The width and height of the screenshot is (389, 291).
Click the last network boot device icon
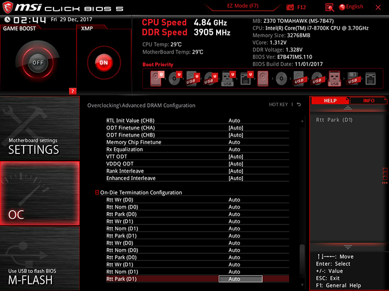(370, 79)
